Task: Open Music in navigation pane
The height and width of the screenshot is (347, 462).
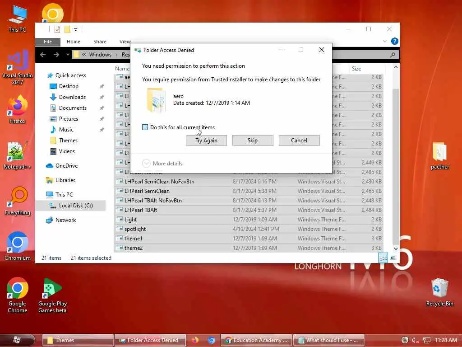Action: (66, 130)
